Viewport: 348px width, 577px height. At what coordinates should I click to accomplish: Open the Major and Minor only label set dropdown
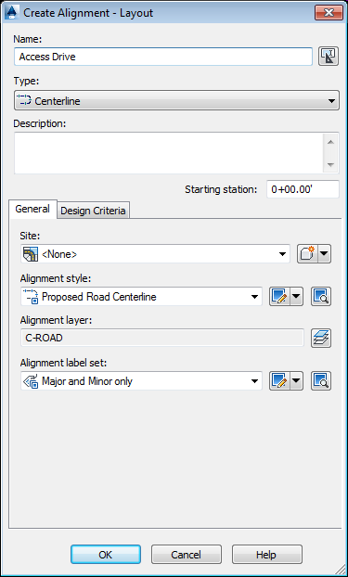coord(141,381)
